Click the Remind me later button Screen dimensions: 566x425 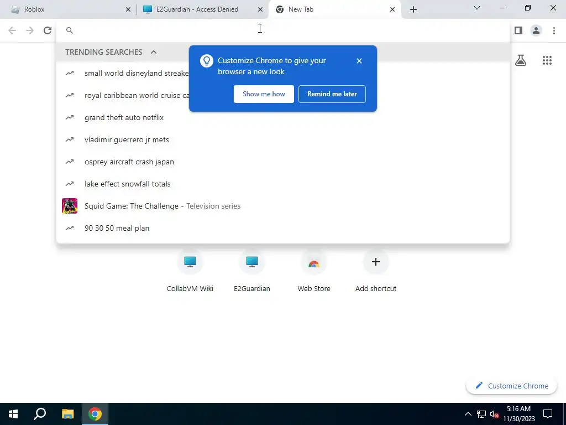point(332,94)
